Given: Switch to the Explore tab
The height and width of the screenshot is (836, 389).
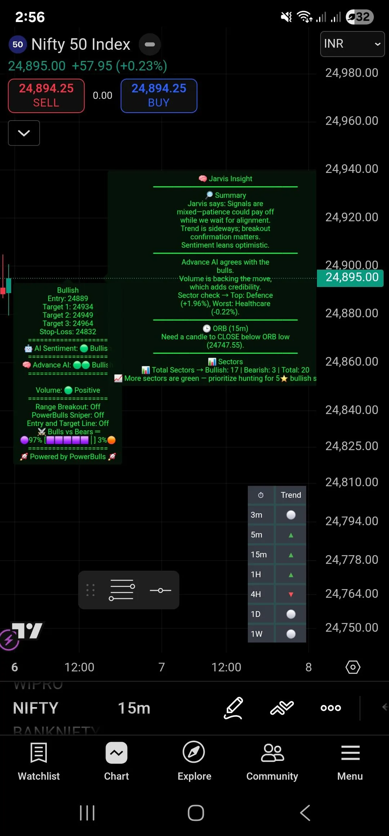Looking at the screenshot, I should (194, 762).
